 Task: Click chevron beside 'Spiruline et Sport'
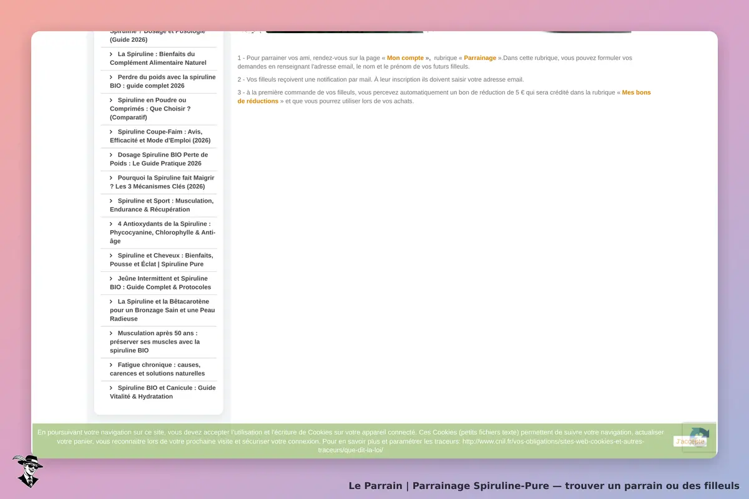click(x=111, y=201)
